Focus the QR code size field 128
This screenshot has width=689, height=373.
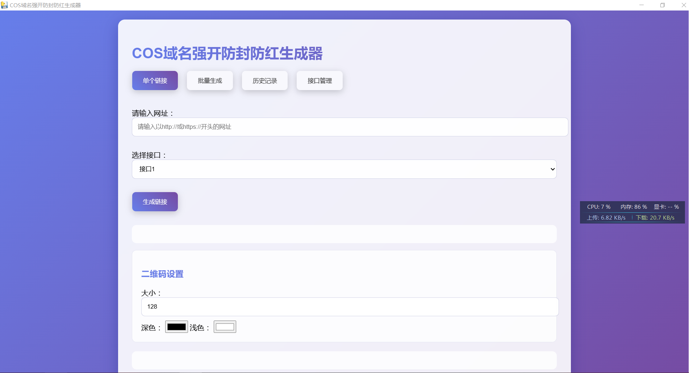350,307
